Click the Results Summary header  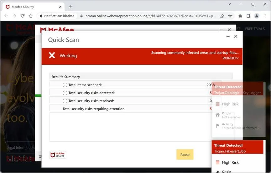click(141, 77)
